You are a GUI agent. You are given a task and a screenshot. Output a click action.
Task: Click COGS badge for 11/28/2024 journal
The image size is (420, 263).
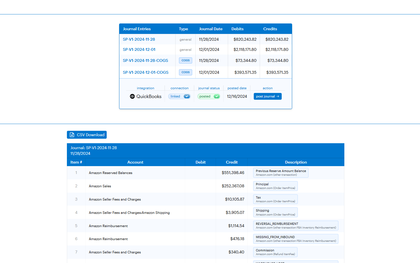185,60
